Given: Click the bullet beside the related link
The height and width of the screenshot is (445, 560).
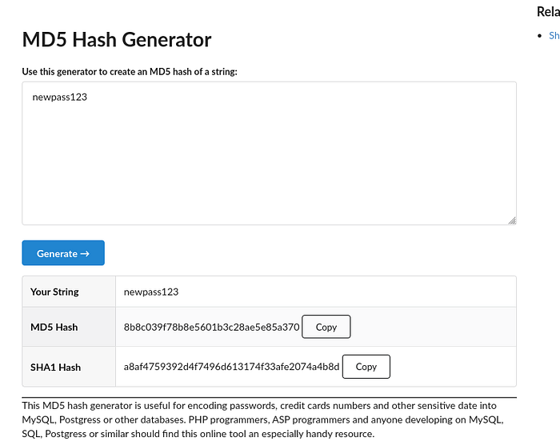Looking at the screenshot, I should click(x=540, y=36).
